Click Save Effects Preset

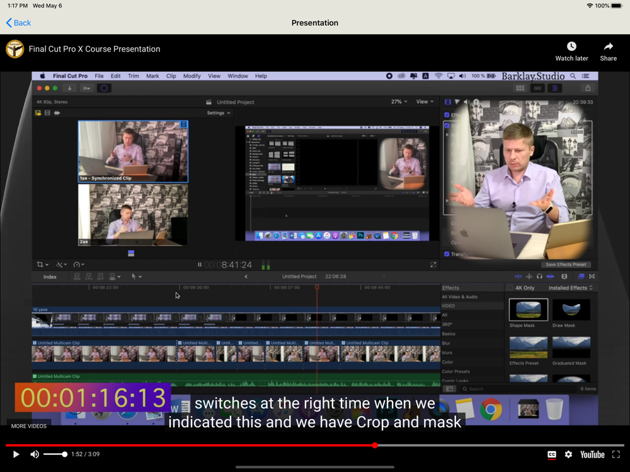566,264
